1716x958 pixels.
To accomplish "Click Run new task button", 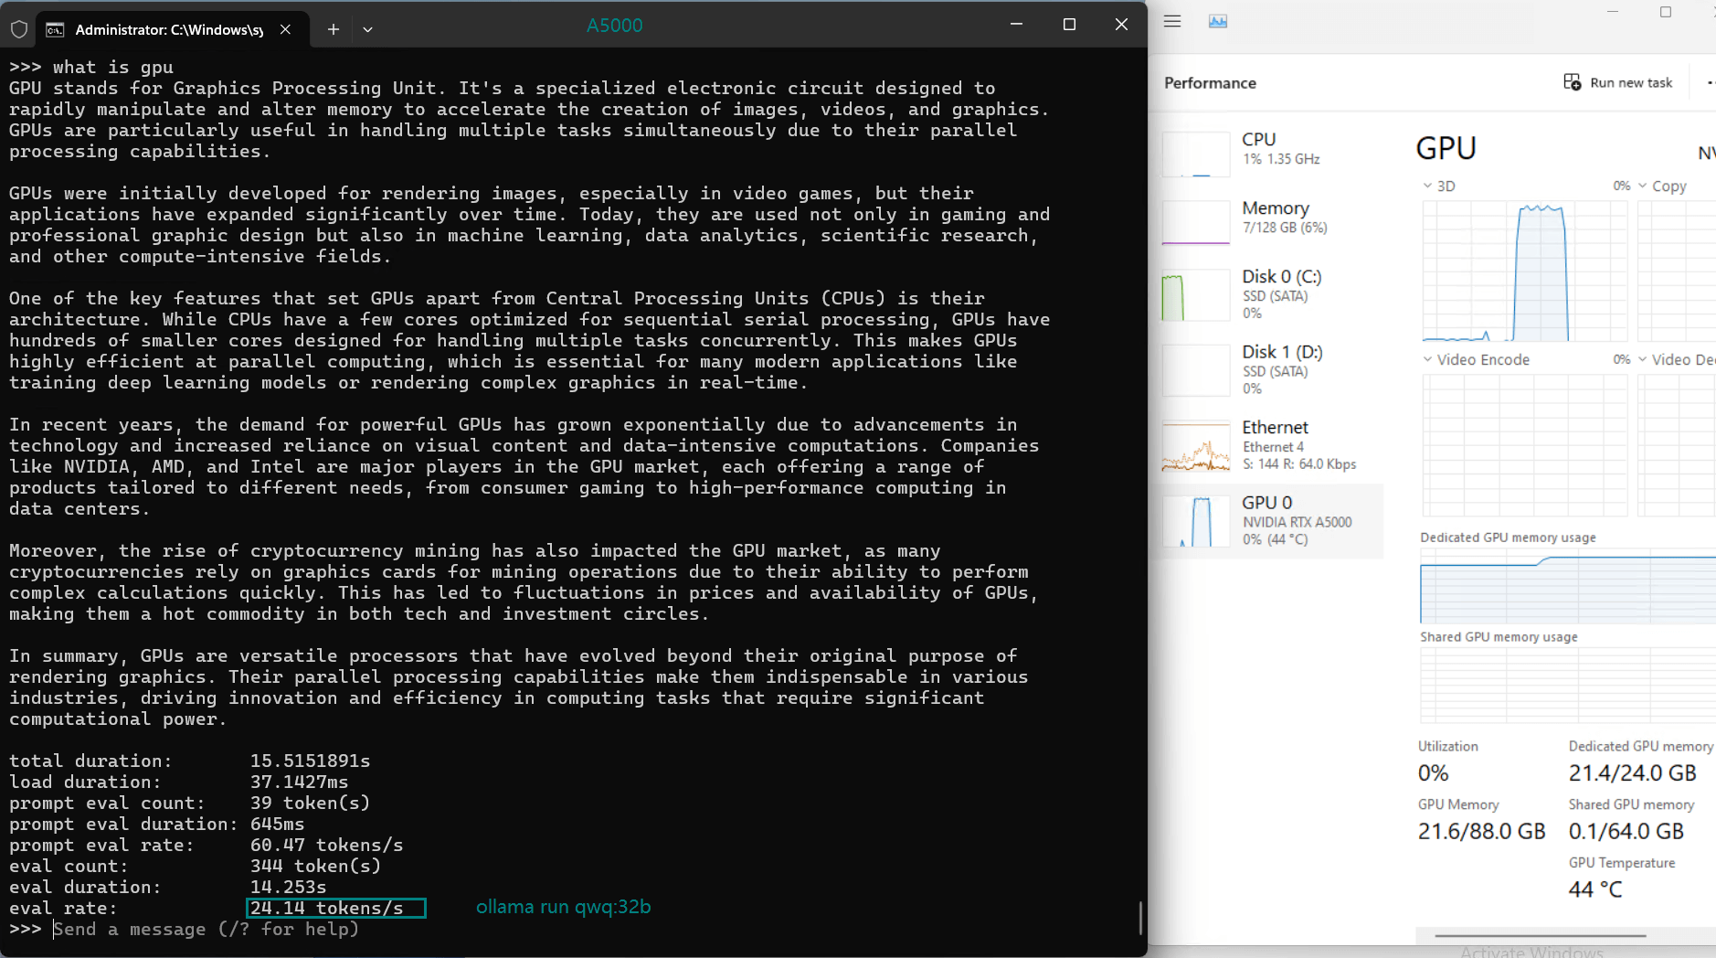I will point(1617,82).
